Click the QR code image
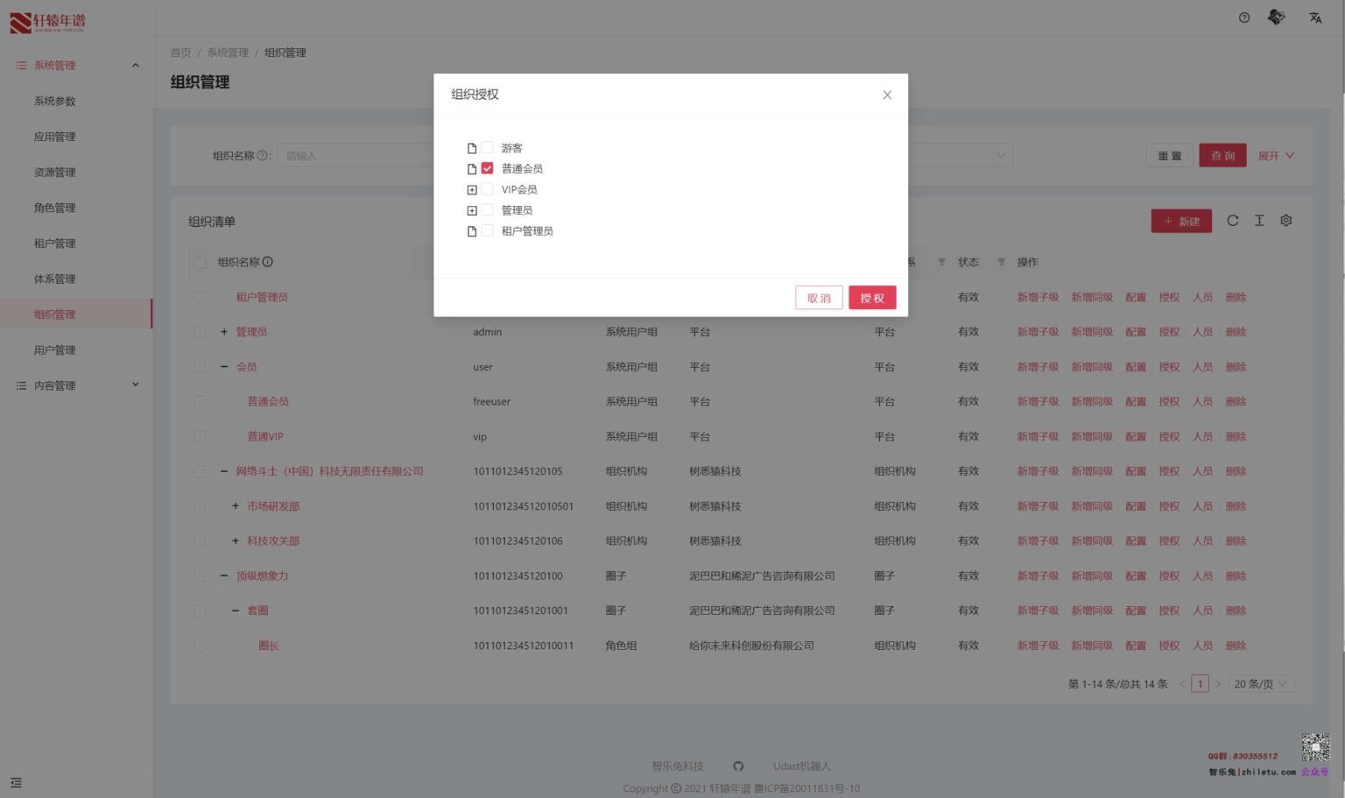 [1315, 747]
